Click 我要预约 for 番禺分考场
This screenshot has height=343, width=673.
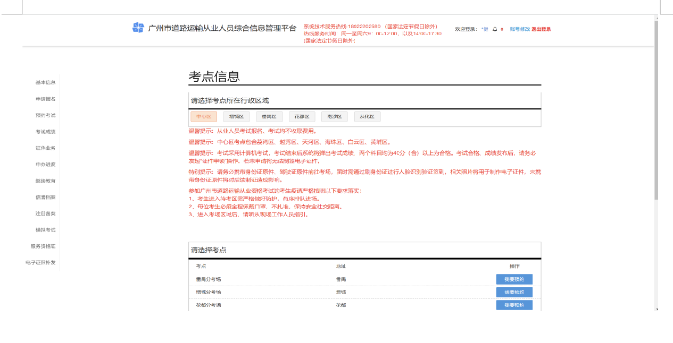(514, 279)
